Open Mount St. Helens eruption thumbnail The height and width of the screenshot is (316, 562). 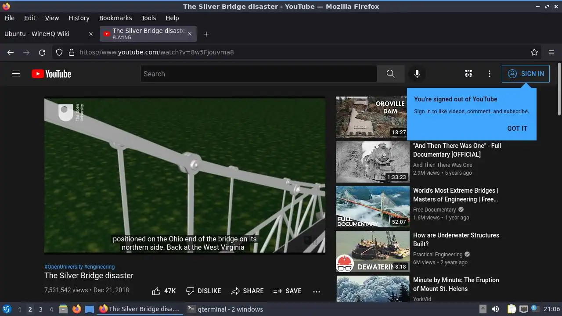[x=373, y=289]
